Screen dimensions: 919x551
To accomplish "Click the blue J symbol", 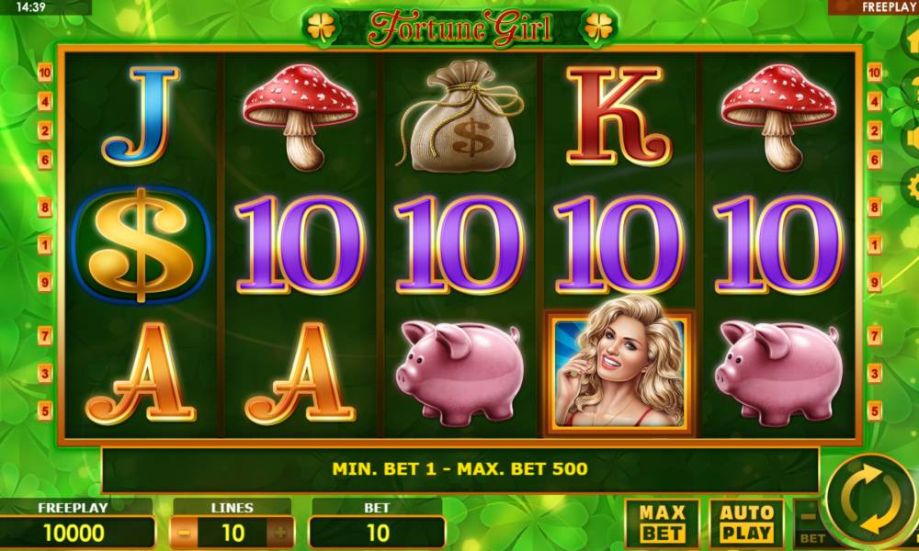I will point(141,116).
